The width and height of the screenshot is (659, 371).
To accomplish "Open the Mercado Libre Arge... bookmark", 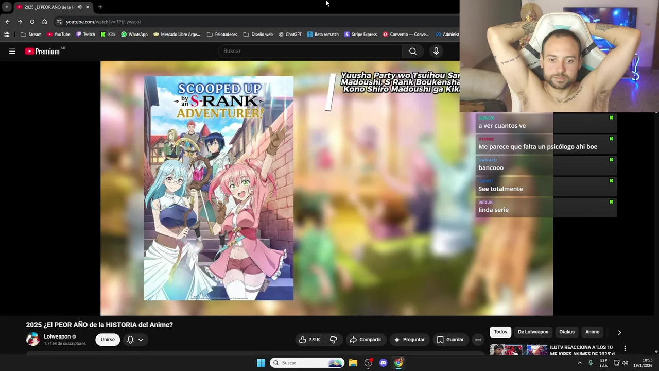I will [177, 35].
